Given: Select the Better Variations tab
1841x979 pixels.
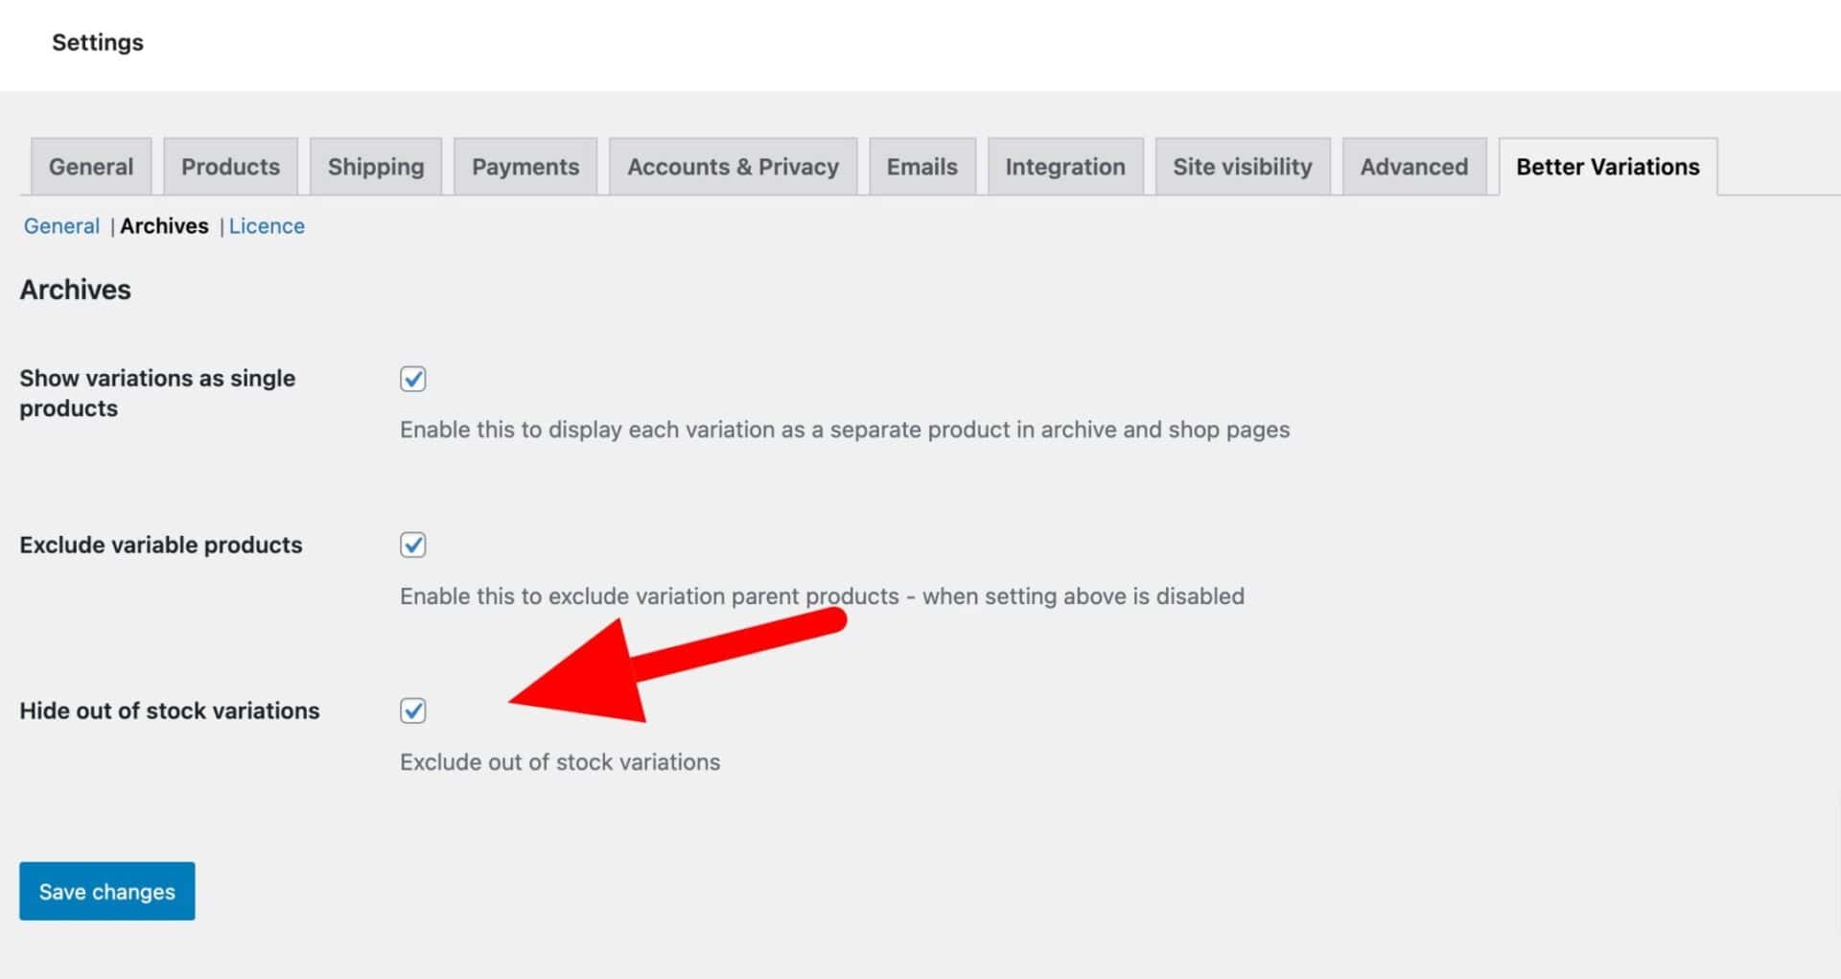Looking at the screenshot, I should coord(1608,167).
